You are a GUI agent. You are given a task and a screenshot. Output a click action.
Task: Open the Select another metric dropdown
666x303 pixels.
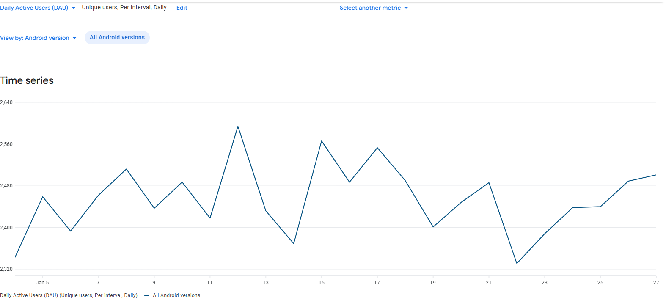[374, 8]
